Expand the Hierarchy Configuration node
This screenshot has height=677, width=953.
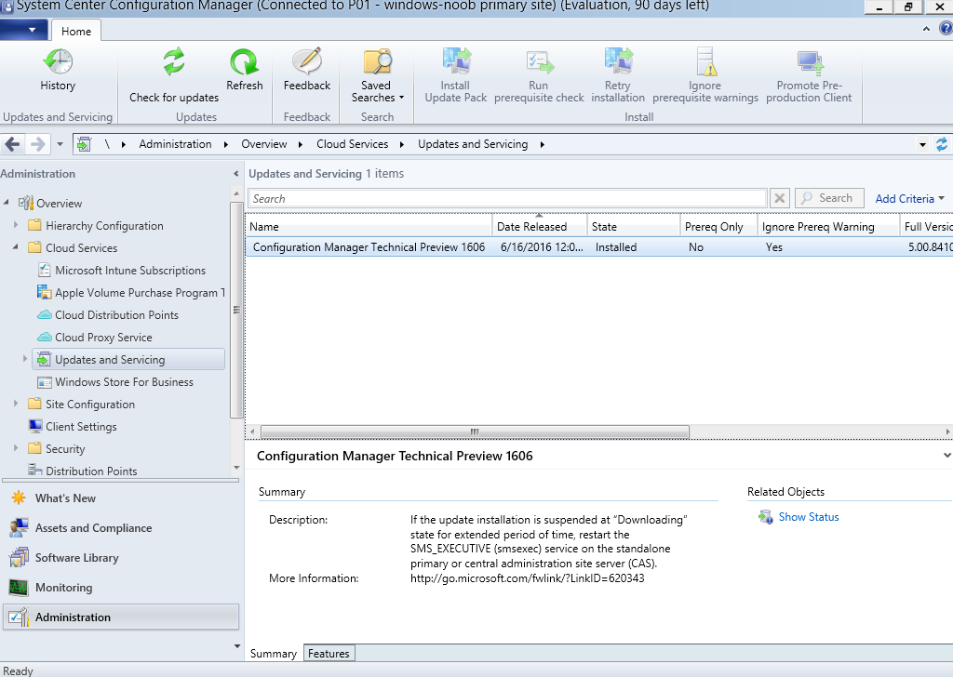(16, 225)
